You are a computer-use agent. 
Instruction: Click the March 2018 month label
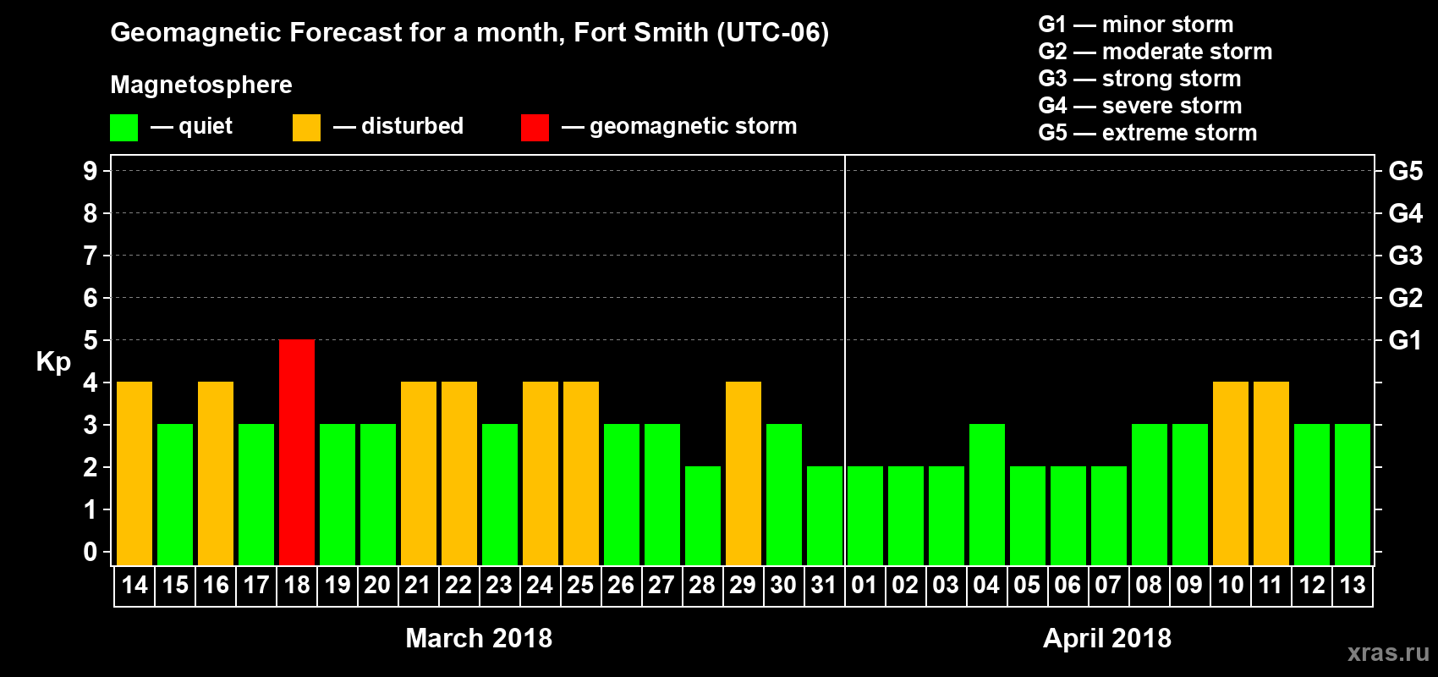479,638
